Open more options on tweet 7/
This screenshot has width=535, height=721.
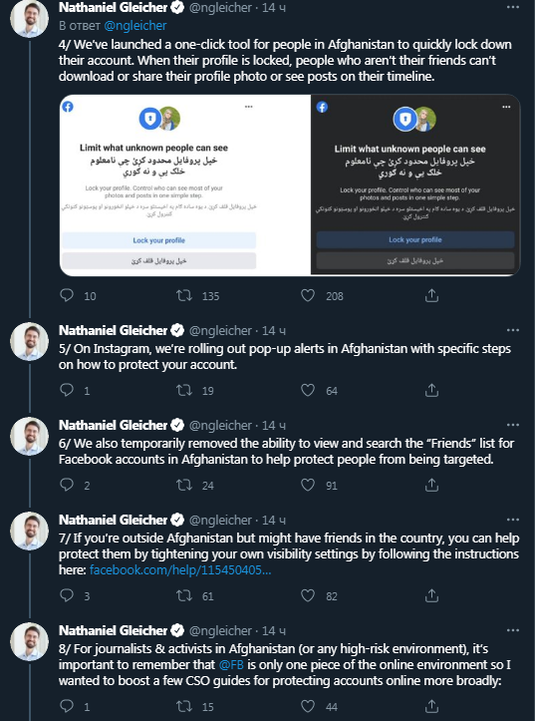click(512, 520)
